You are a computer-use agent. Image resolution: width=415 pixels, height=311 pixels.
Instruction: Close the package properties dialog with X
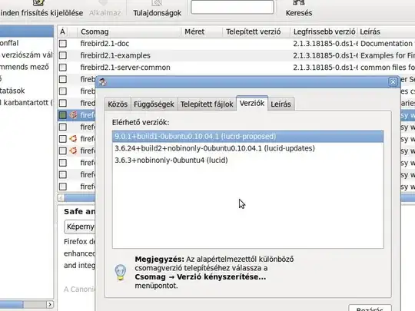point(393,82)
